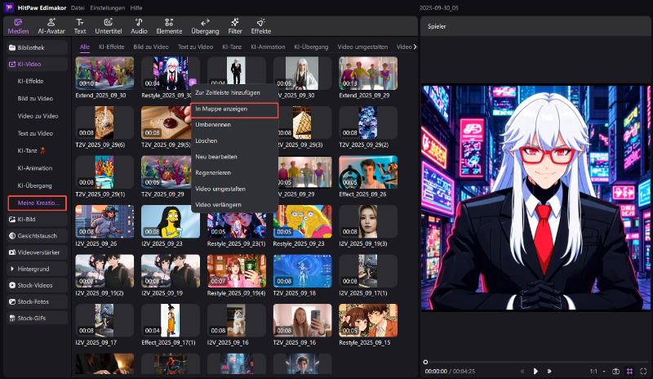Open Meine Kreationen in sidebar

37,202
